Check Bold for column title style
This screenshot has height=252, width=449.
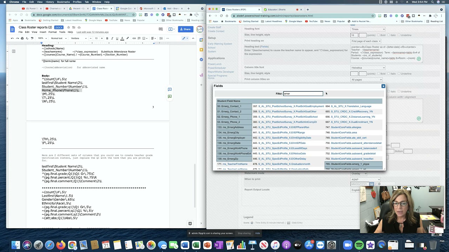[x=379, y=73]
